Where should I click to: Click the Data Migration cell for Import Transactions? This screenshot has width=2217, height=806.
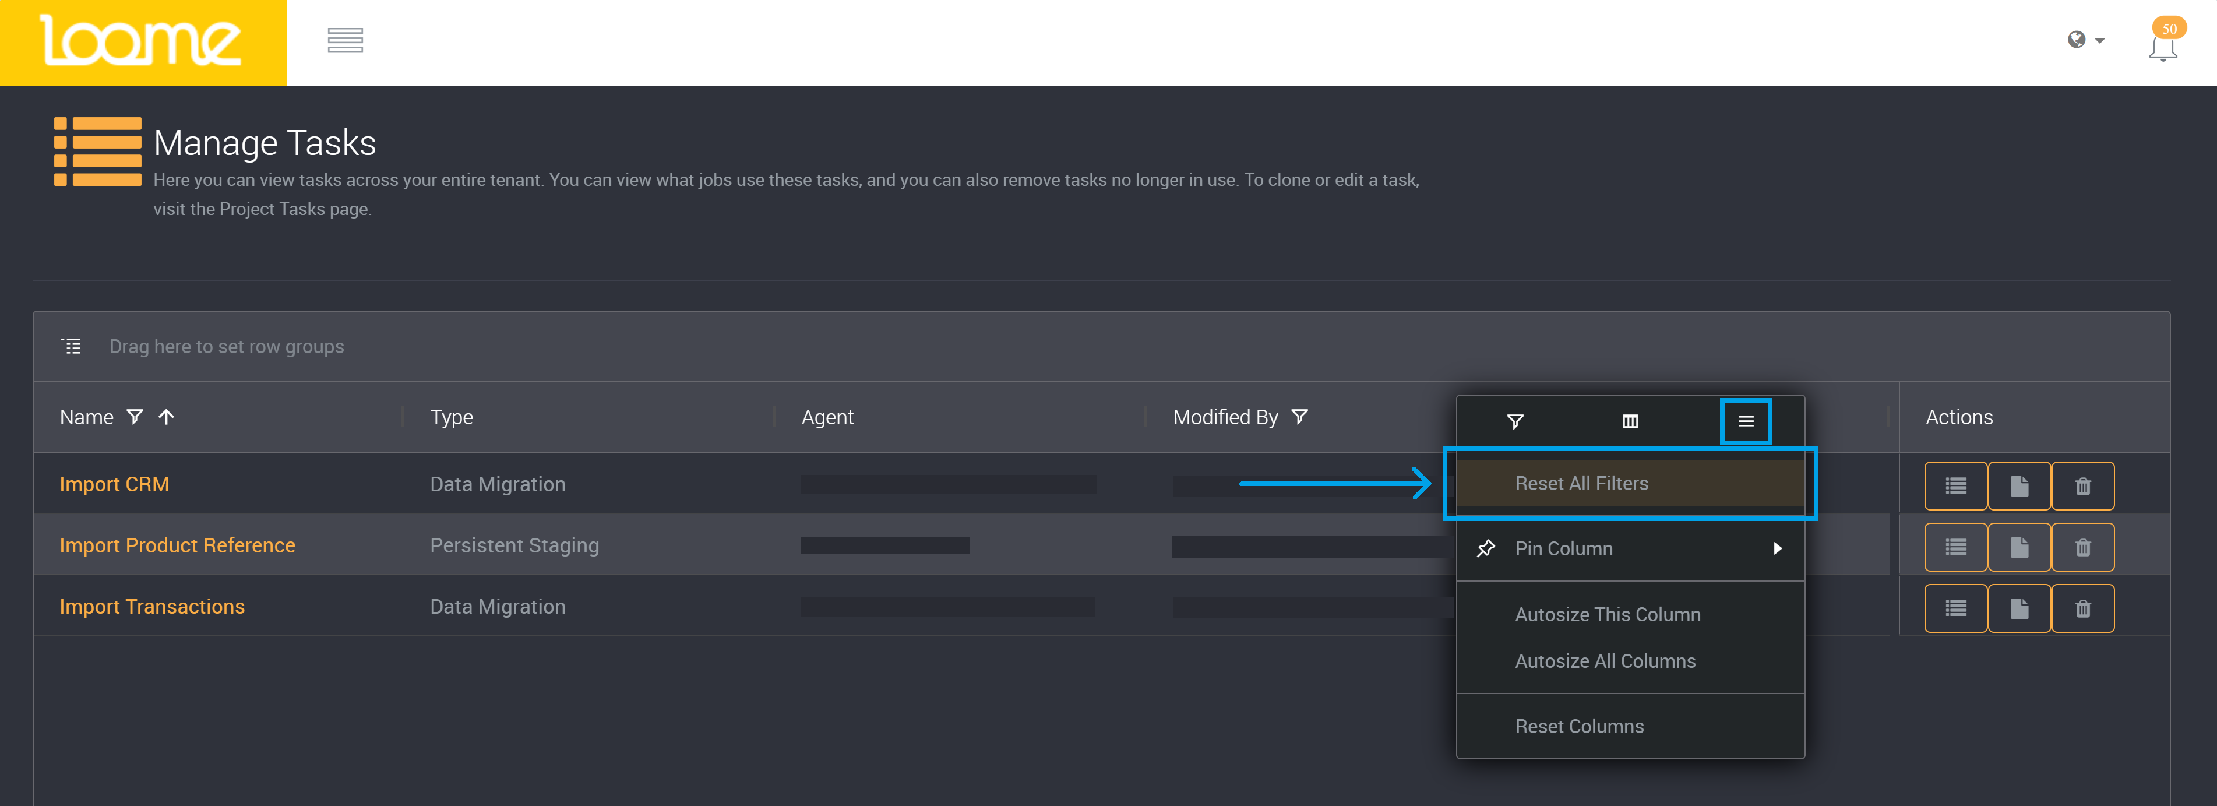coord(498,607)
